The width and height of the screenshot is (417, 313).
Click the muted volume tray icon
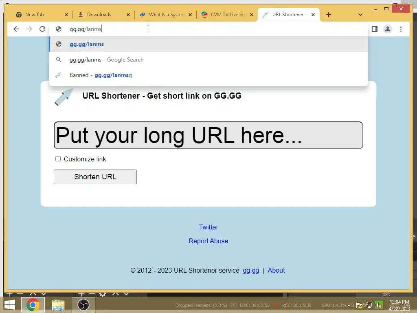(x=379, y=305)
